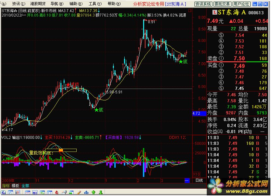Viewport: 271px width, 196px height.
Task: Click the blue four-way move arrows icon
Action: pos(86,193)
